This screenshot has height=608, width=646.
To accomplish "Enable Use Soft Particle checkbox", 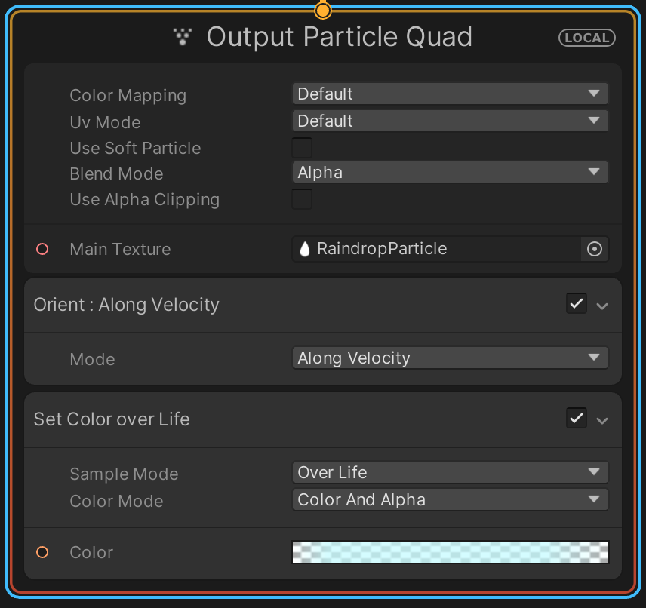I will (302, 148).
